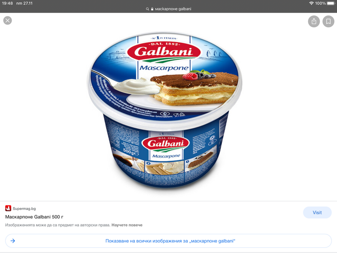Open the title Маскарпоне Galbani 500 г
337x253 pixels.
tap(34, 217)
